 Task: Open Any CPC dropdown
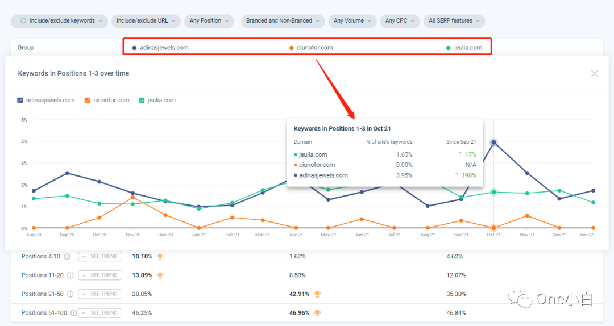(x=400, y=21)
